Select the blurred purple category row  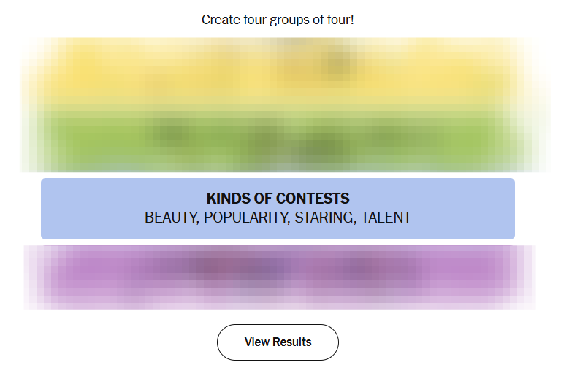tap(278, 277)
